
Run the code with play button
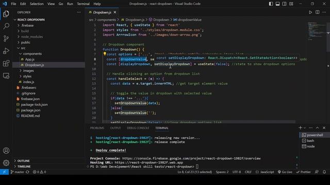(x=310, y=12)
